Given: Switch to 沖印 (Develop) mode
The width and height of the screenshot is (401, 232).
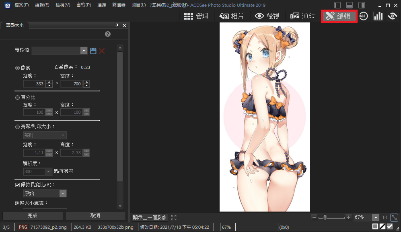Looking at the screenshot, I should click(x=302, y=16).
